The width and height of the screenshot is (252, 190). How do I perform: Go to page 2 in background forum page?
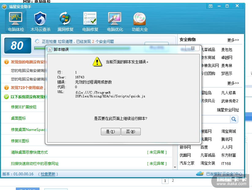pos(173,181)
